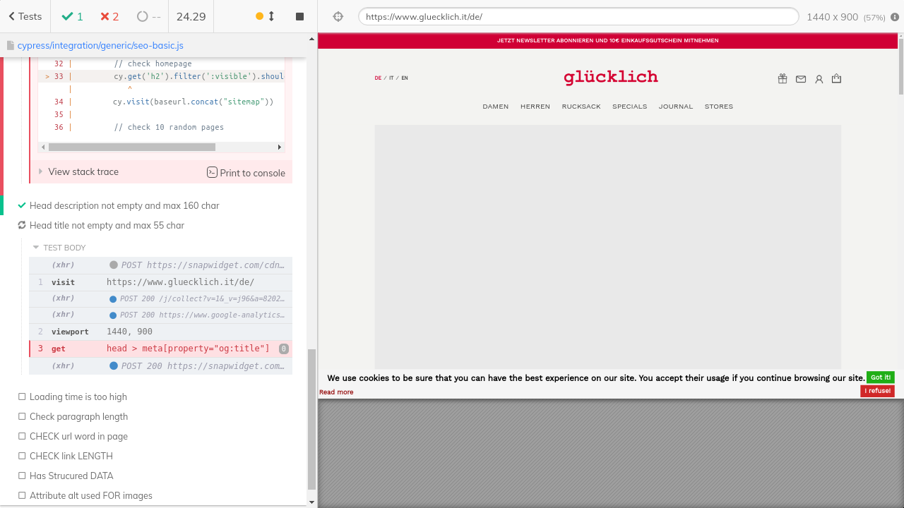Select the 'Has Strucured DATA' test
904x508 pixels.
tap(71, 476)
